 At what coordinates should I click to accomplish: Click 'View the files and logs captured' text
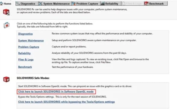tap(100, 61)
